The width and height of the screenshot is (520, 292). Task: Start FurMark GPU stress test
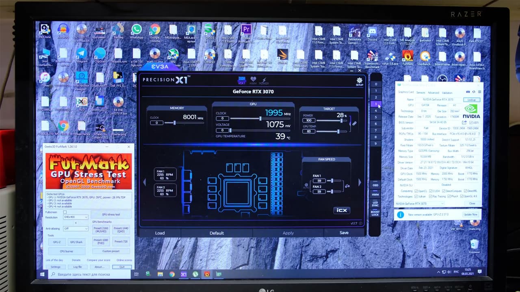[110, 215]
